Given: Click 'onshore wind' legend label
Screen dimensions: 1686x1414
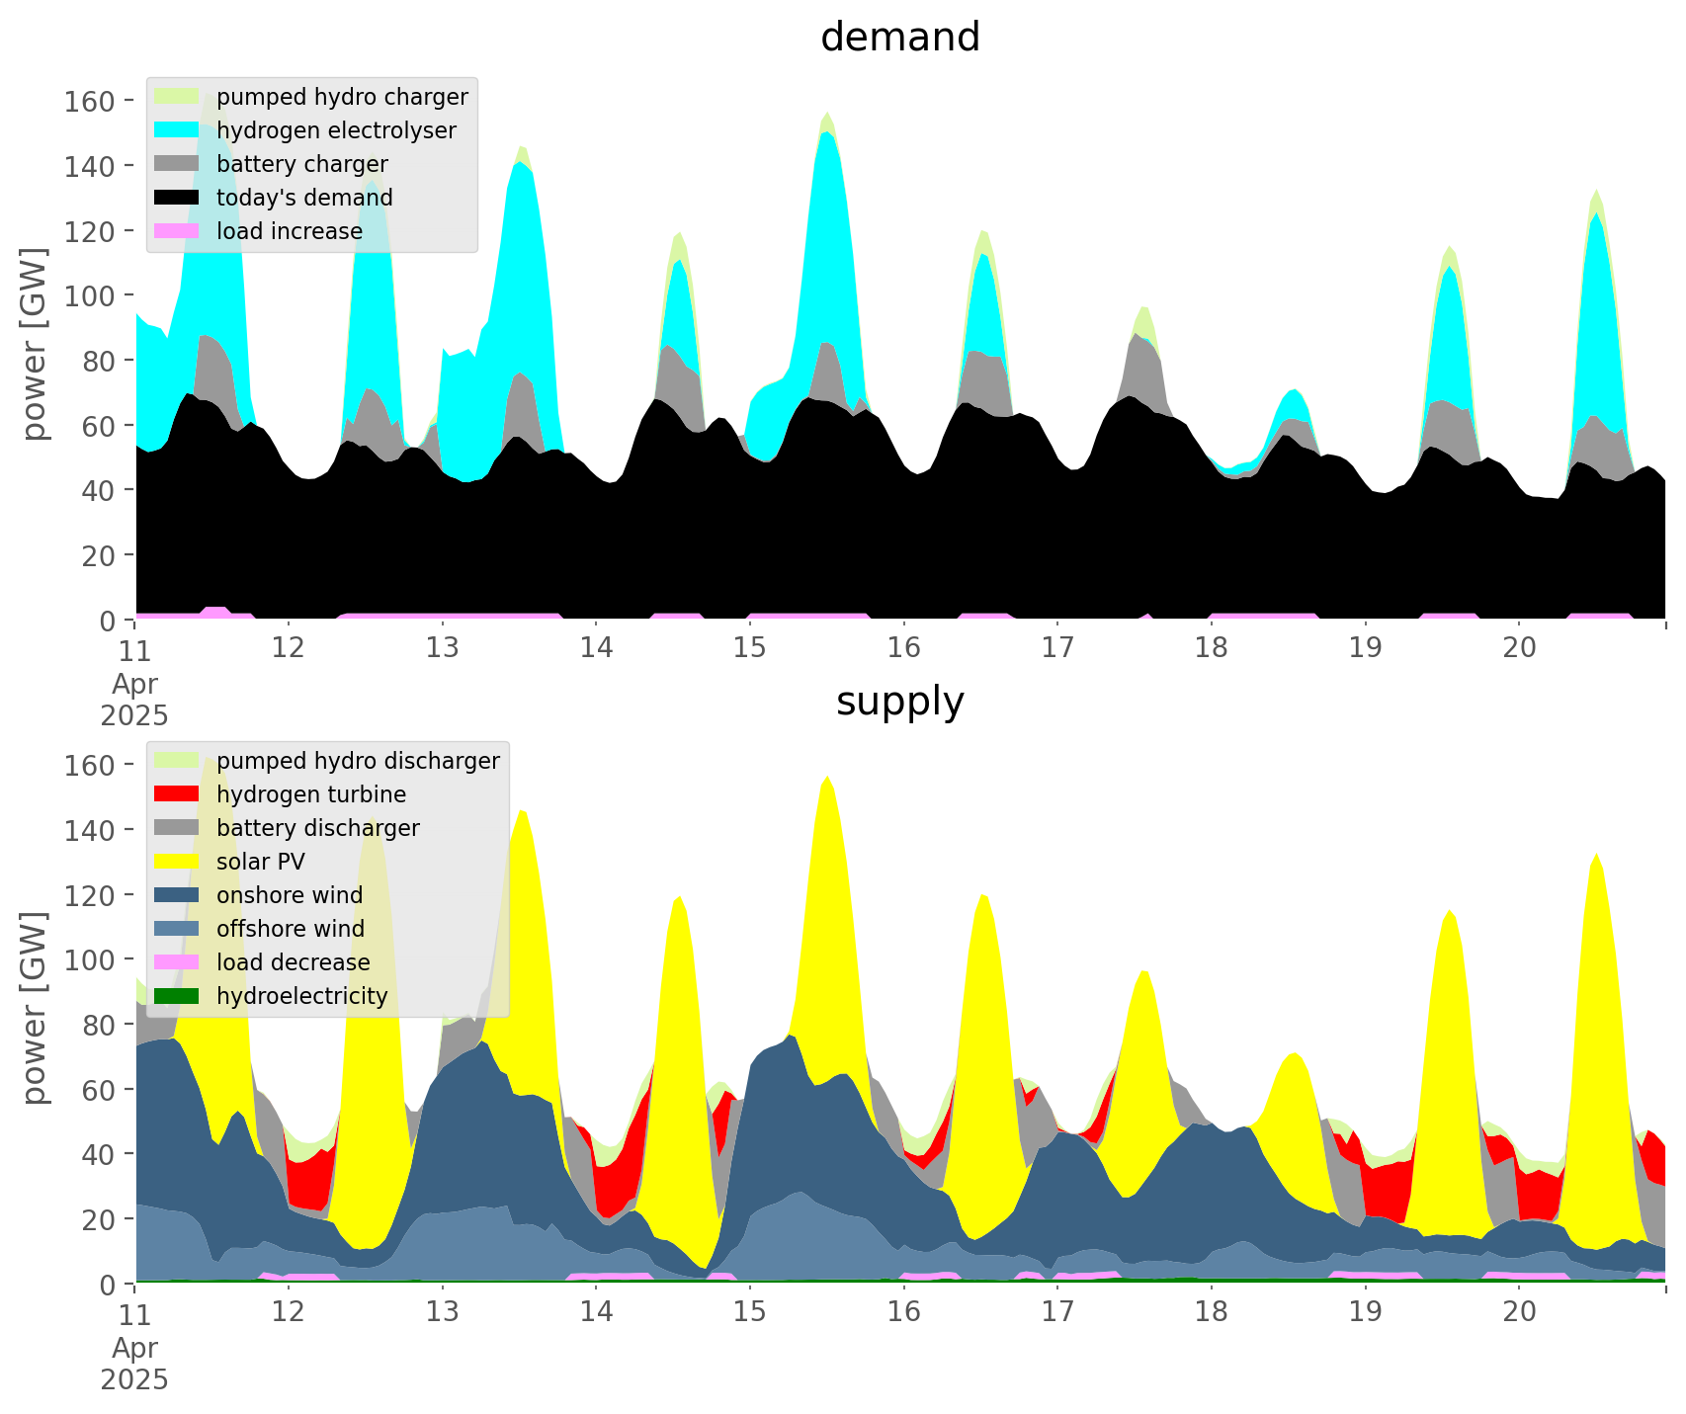Looking at the screenshot, I should pos(290,895).
